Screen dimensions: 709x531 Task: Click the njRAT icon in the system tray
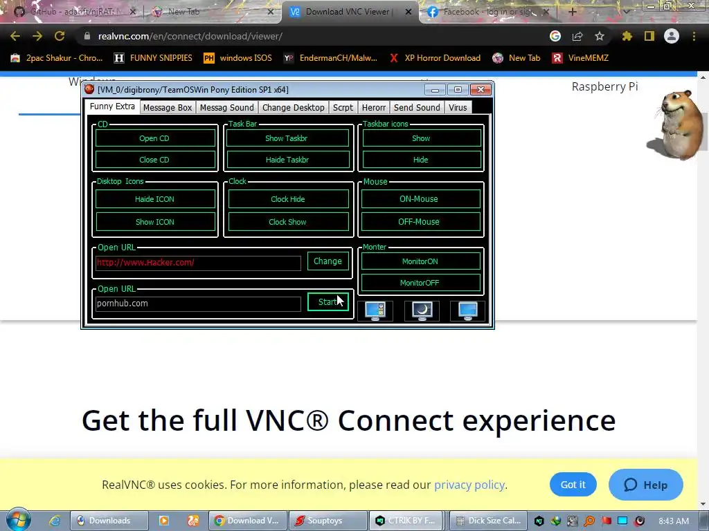pyautogui.click(x=539, y=521)
